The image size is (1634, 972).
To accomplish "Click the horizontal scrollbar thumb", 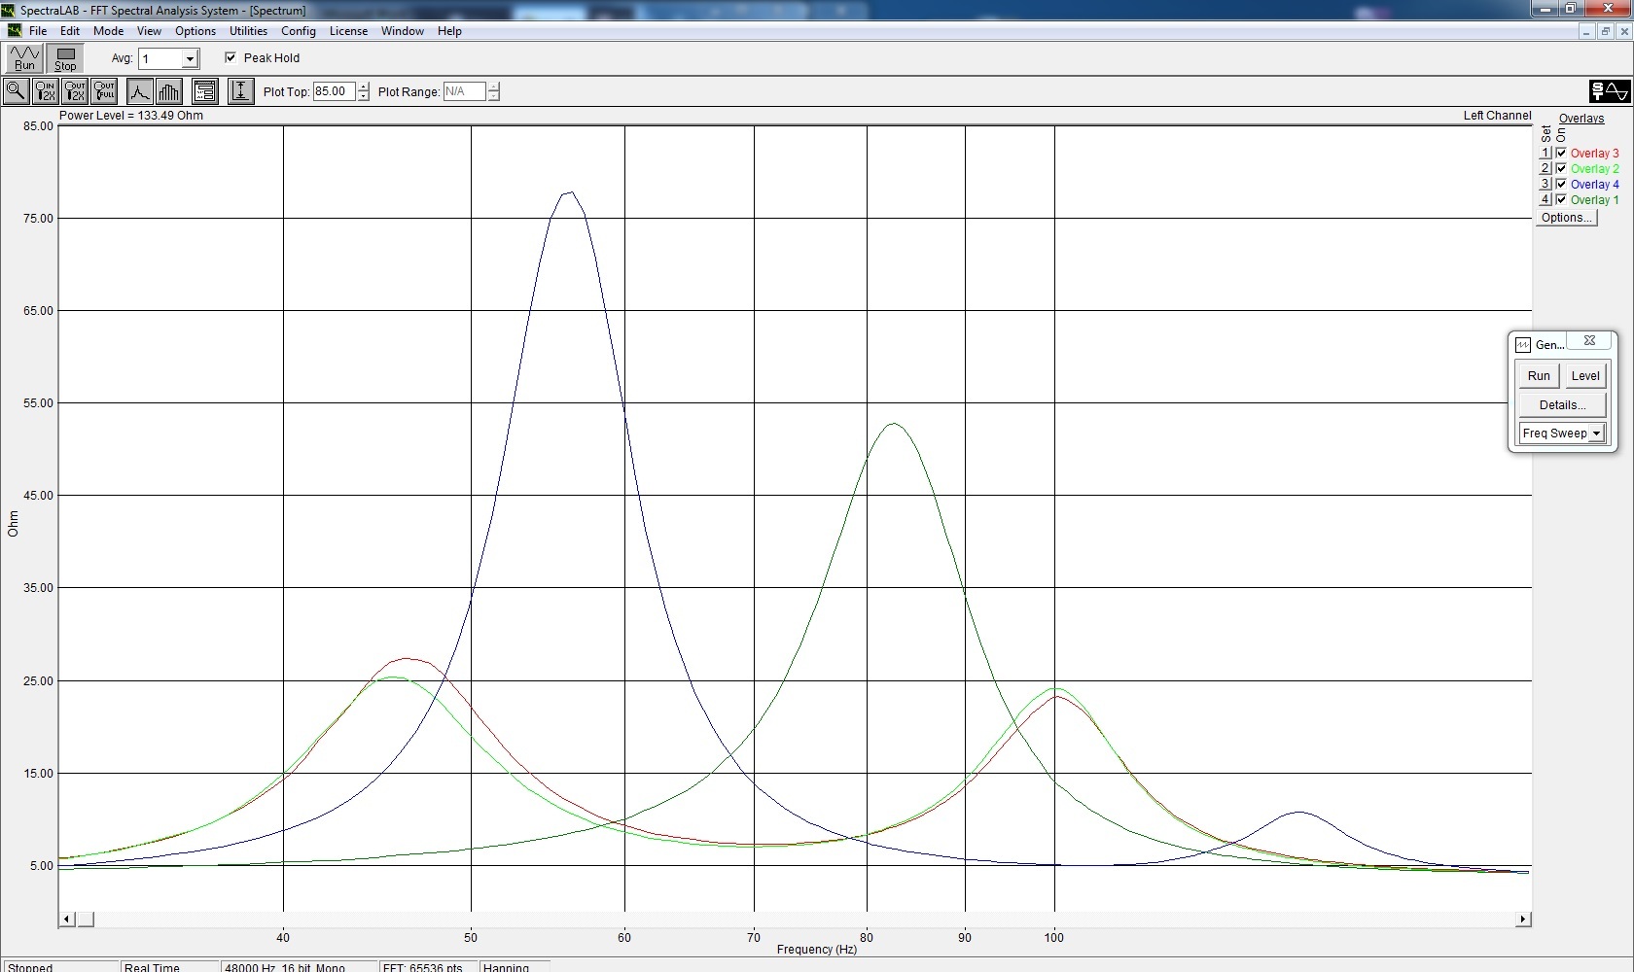I will [x=86, y=920].
